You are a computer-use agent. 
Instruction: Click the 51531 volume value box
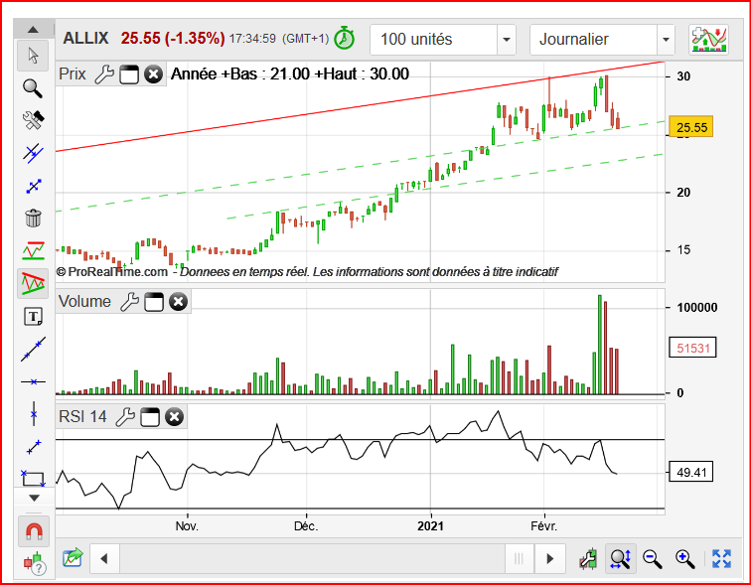pyautogui.click(x=692, y=348)
